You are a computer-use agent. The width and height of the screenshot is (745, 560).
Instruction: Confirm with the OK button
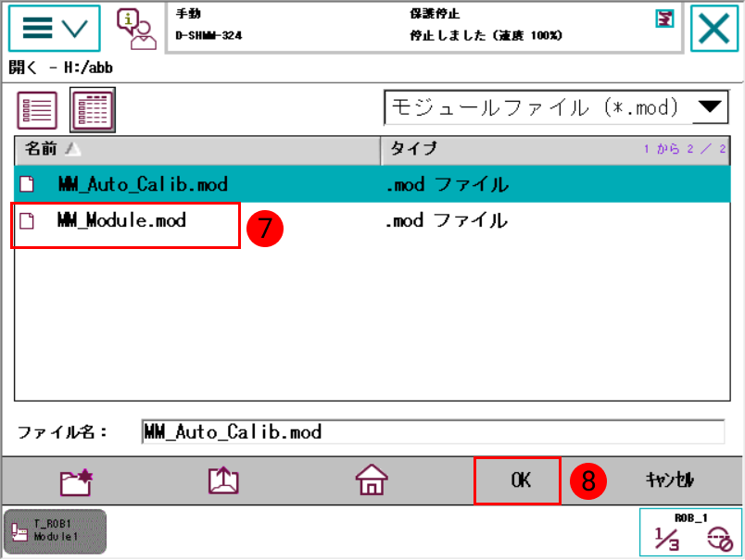coord(517,480)
